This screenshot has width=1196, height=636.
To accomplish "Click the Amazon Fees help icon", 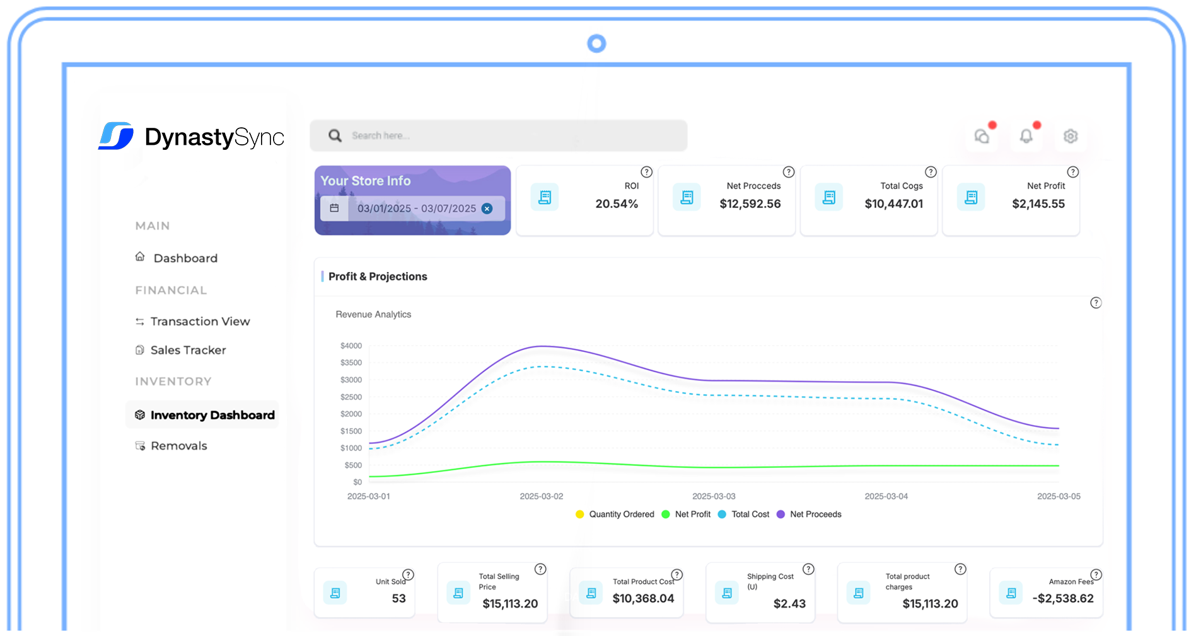I will click(1096, 574).
